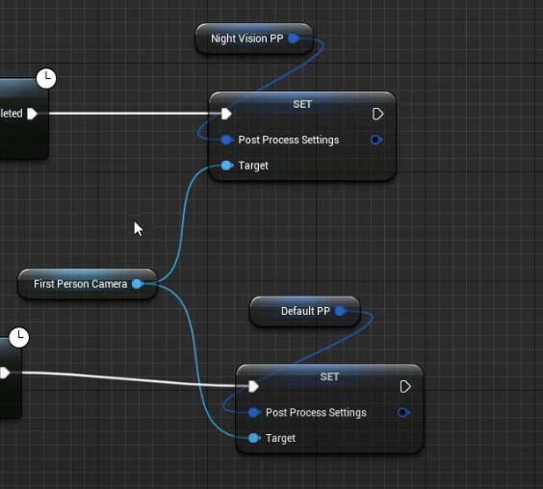Click upper SET node execution input pin
This screenshot has height=489, width=543.
point(226,114)
